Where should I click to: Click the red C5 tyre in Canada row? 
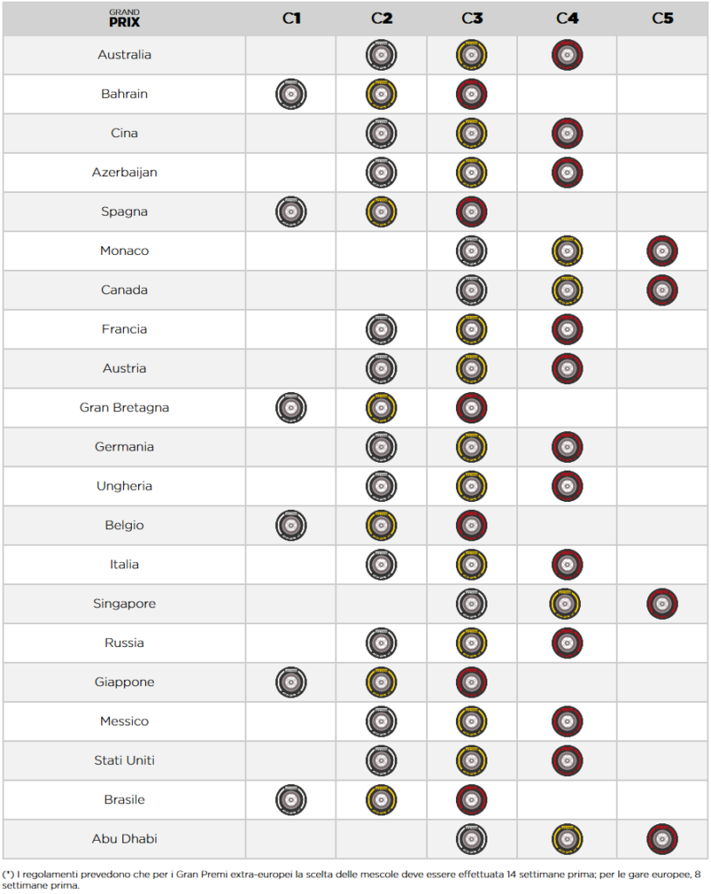pyautogui.click(x=662, y=290)
